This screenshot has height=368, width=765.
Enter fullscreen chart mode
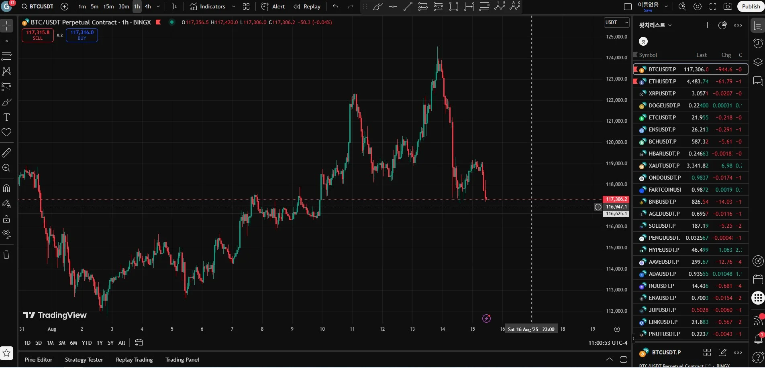coord(713,6)
